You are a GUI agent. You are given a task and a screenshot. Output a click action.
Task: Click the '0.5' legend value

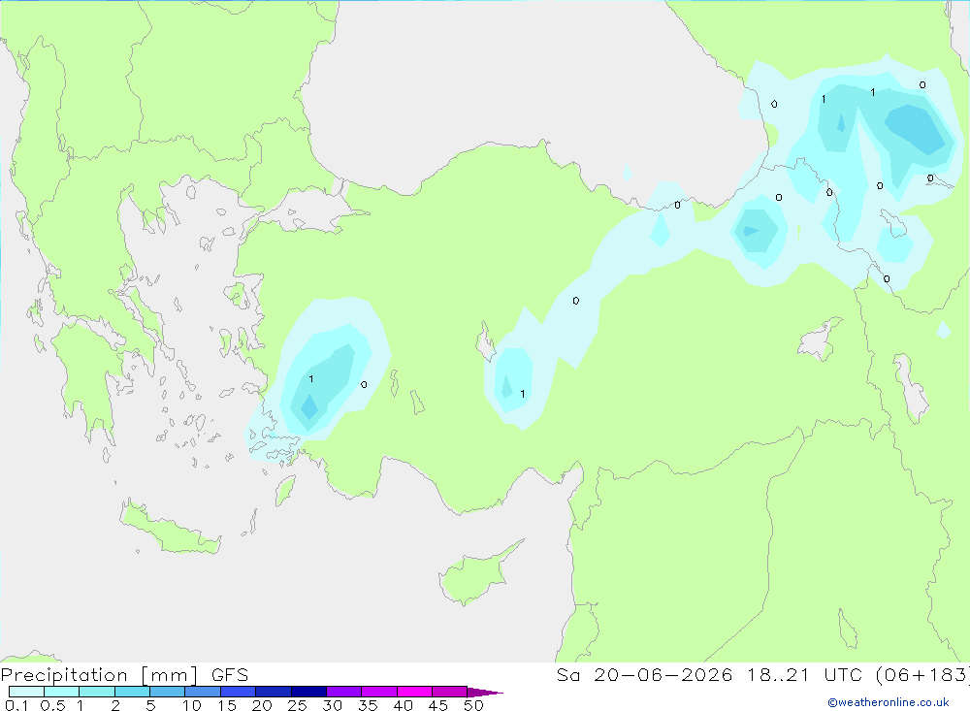tap(52, 705)
